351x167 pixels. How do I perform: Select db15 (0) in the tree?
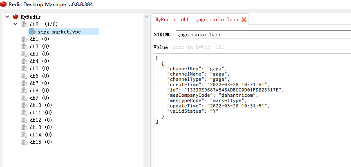(41, 142)
